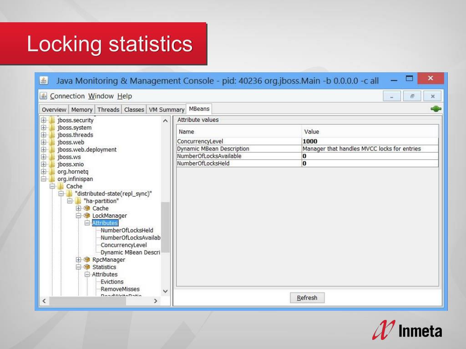Click the tree scroll right arrow
The width and height of the screenshot is (466, 349).
[x=156, y=301]
